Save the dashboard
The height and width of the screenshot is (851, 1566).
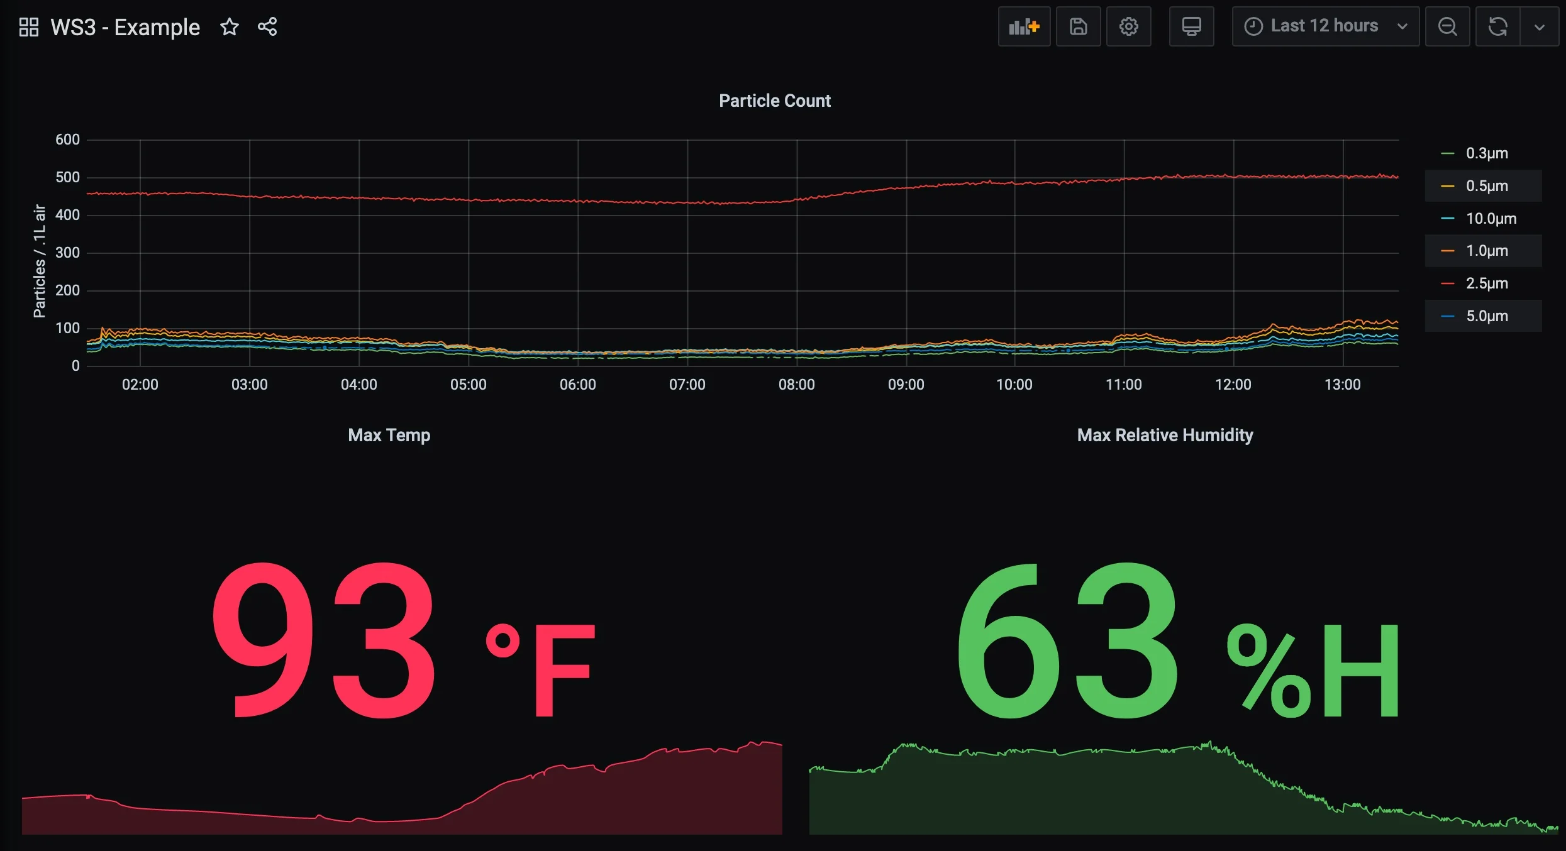pos(1078,26)
